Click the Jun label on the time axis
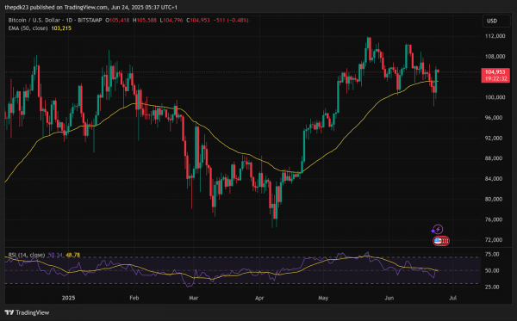The image size is (517, 321). click(x=389, y=298)
